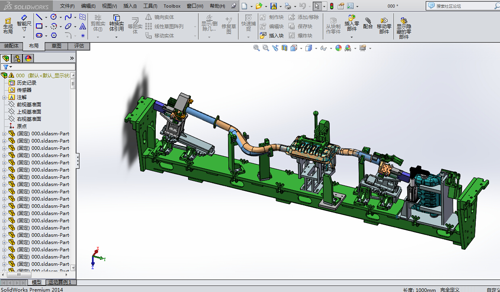Click the 配合 (Mate) paperclip icon
Screen dimensions: 500x292
pyautogui.click(x=368, y=23)
